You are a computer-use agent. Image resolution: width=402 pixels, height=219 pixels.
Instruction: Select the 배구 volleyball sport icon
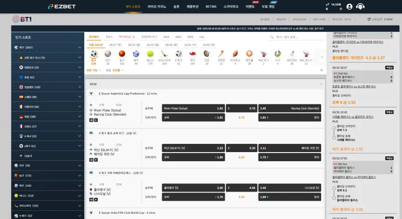pos(136,53)
